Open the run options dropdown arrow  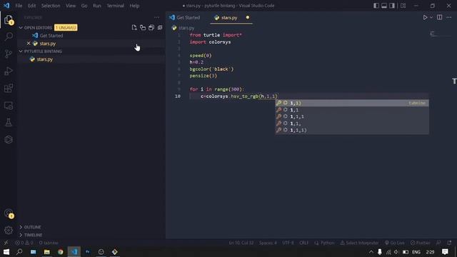pos(431,17)
